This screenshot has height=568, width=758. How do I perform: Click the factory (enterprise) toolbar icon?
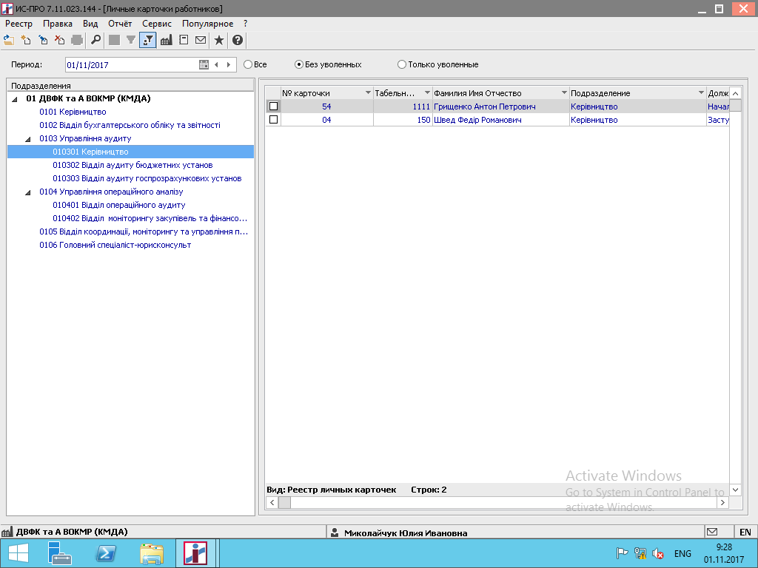coord(166,40)
